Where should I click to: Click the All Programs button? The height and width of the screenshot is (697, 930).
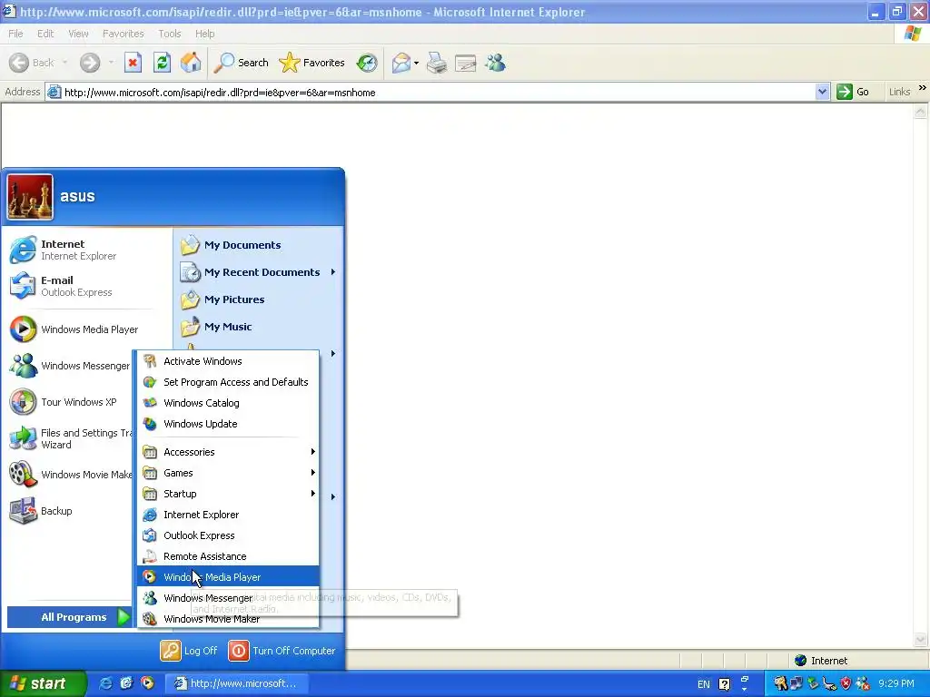[69, 617]
